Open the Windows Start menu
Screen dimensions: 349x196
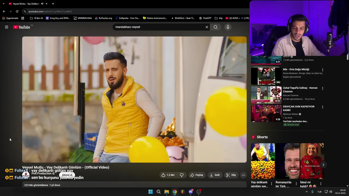point(151,192)
